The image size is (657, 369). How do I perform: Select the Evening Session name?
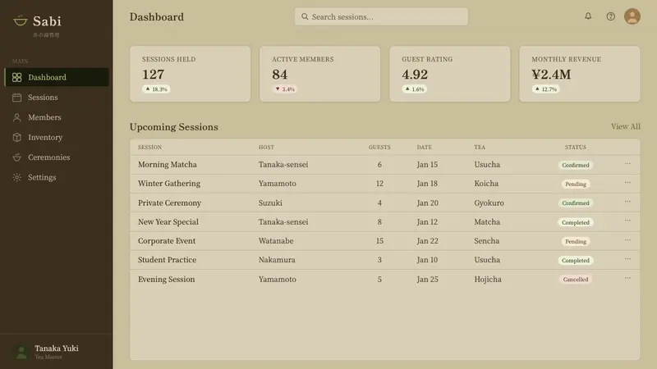pyautogui.click(x=167, y=279)
